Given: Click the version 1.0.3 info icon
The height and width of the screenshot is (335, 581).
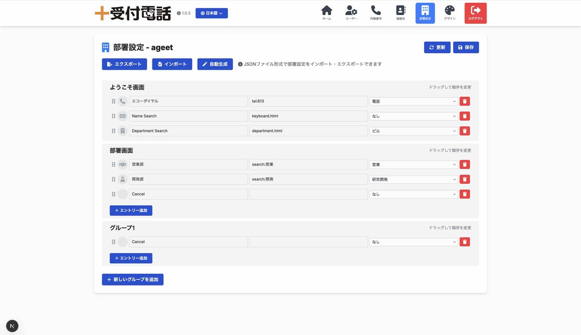Looking at the screenshot, I should [179, 14].
